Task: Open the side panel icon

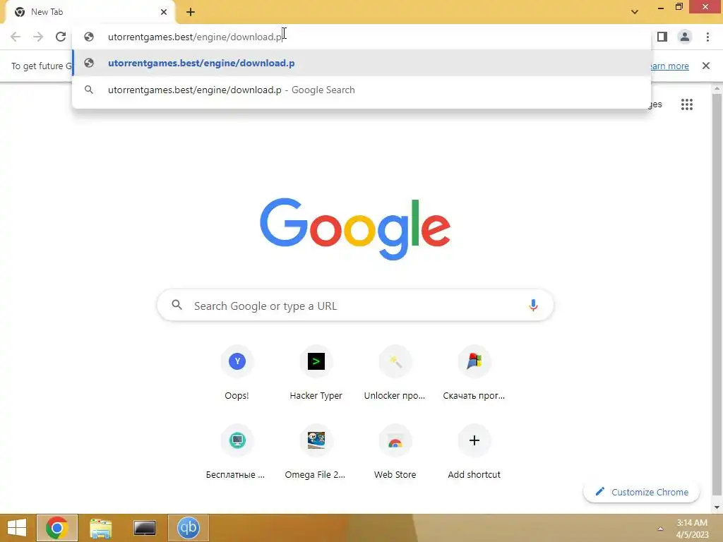Action: (662, 37)
